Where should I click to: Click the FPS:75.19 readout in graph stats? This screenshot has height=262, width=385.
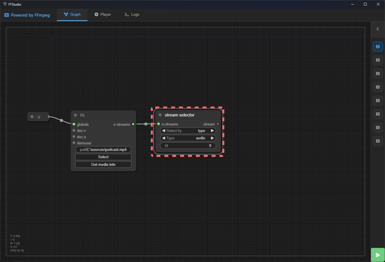(x=17, y=251)
